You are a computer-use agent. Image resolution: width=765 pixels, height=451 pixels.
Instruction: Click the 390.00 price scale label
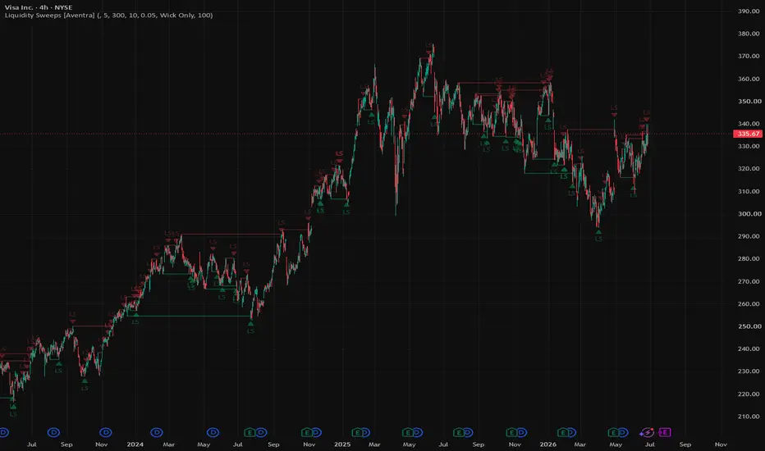tap(749, 11)
